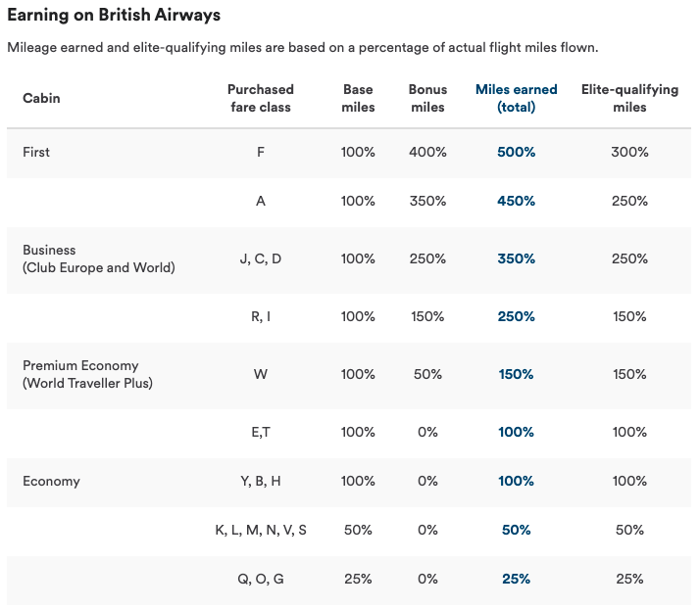Select the 'Elite-qualifying miles' column header
The image size is (700, 609).
click(x=629, y=98)
